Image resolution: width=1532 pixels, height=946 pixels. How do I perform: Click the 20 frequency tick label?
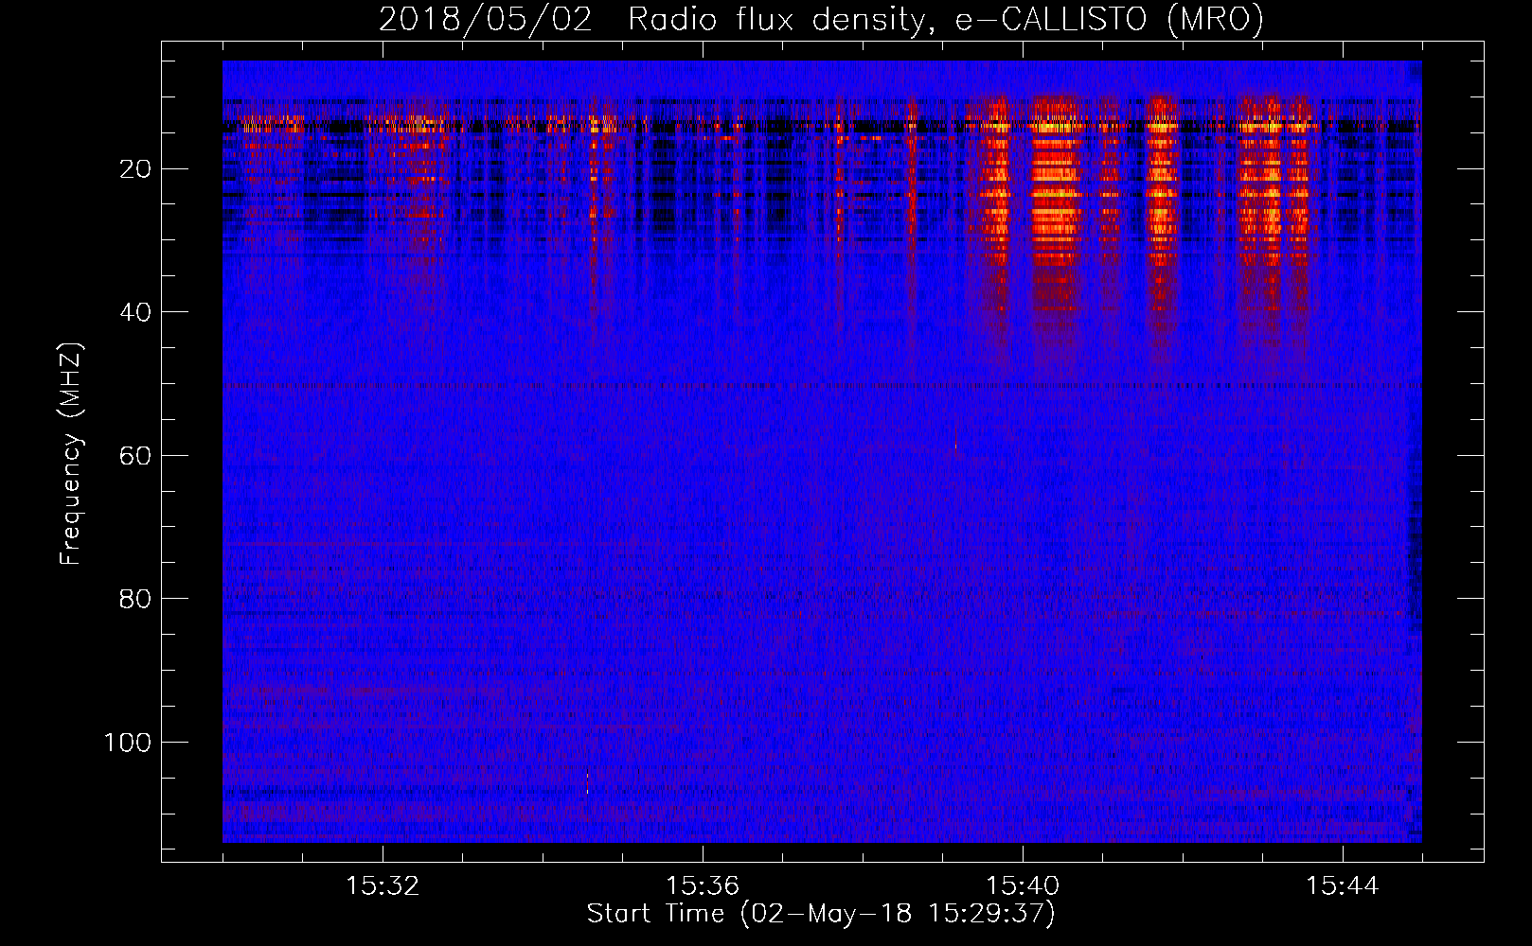(x=135, y=169)
